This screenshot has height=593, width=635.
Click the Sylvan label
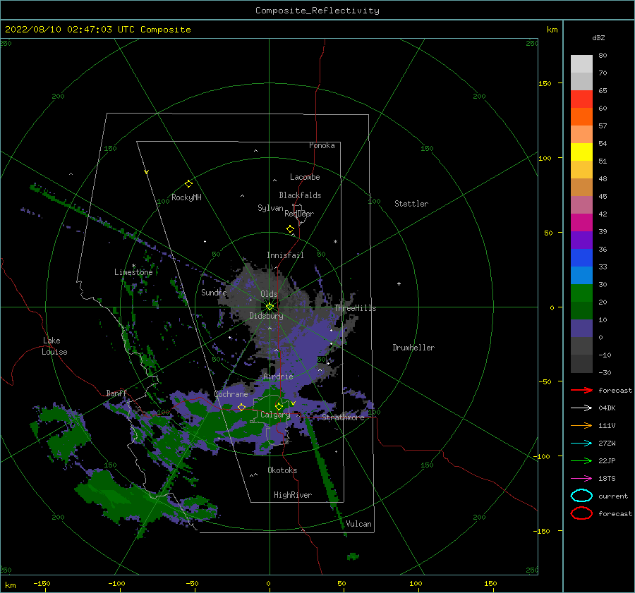tap(270, 208)
